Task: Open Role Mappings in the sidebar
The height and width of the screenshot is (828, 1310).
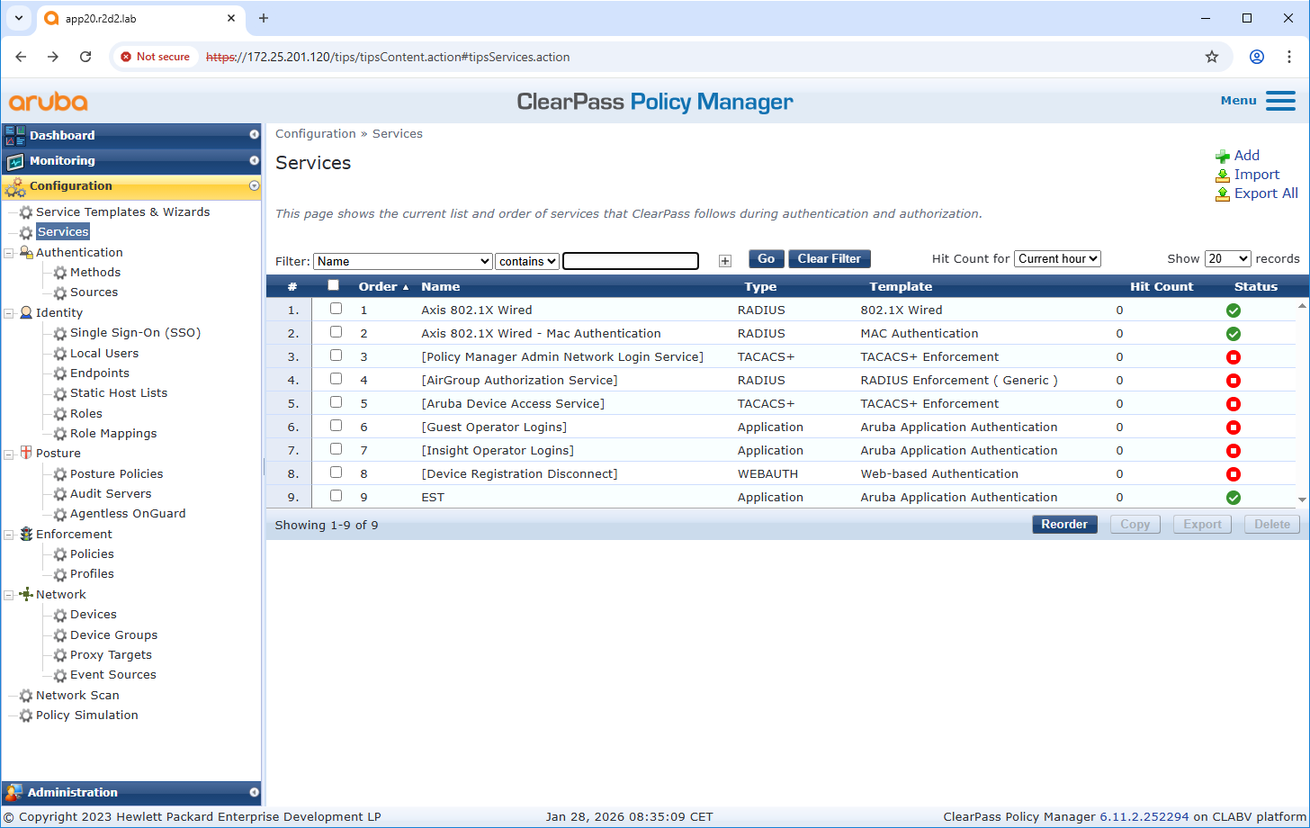Action: coord(113,434)
